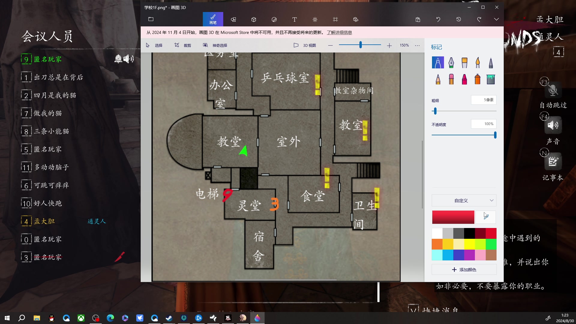Zoom in with the plus button
This screenshot has height=324, width=576.
[x=389, y=46]
